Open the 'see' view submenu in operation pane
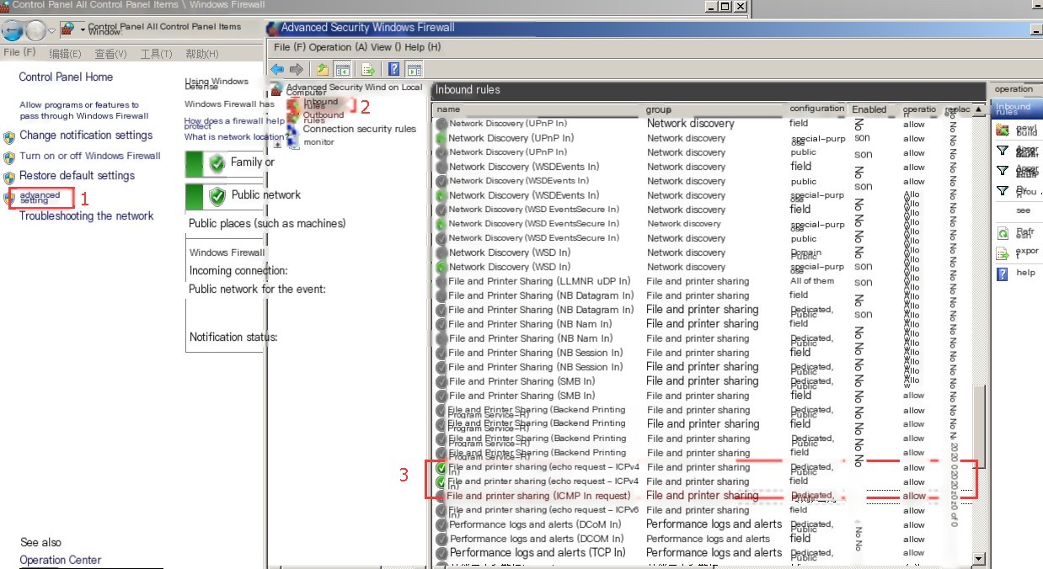This screenshot has width=1043, height=569. click(1023, 210)
